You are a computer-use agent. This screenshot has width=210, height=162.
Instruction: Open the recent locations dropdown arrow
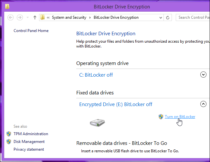(27, 17)
